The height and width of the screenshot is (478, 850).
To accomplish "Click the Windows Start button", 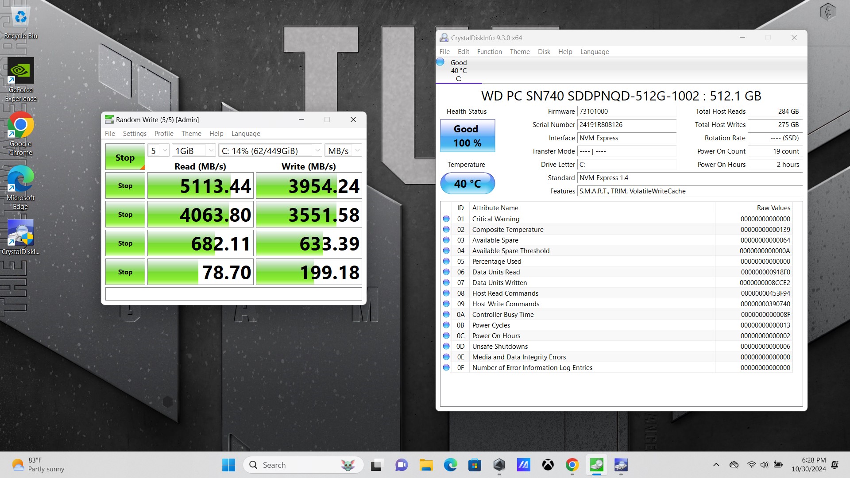I will click(228, 465).
